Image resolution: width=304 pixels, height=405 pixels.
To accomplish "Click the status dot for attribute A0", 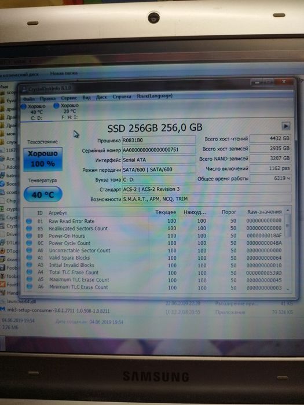I will (x=29, y=251).
